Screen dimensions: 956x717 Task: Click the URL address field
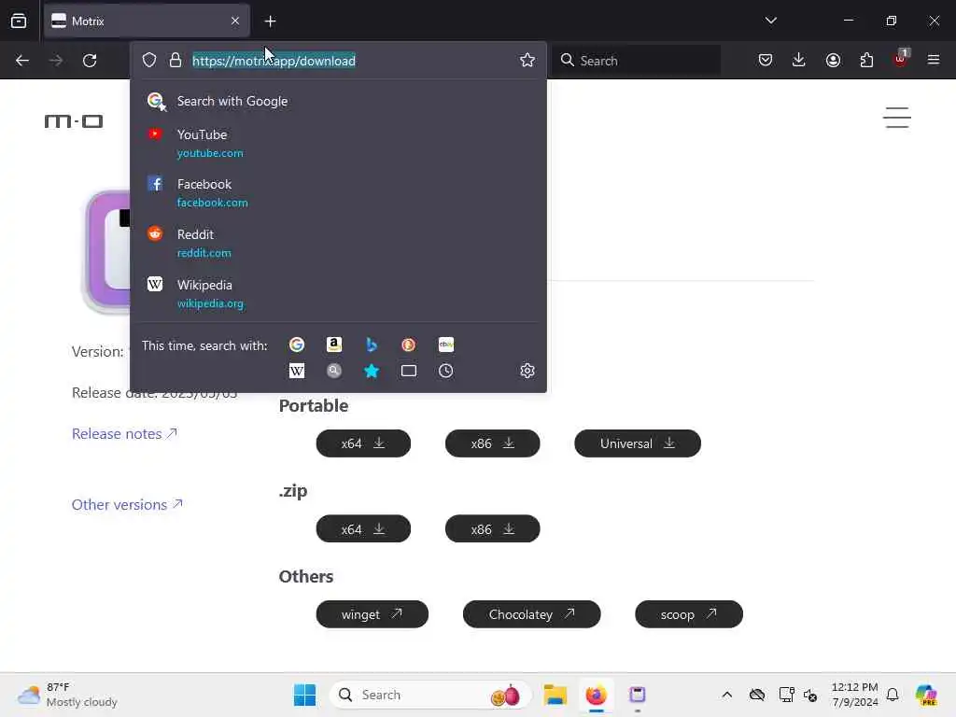click(338, 61)
